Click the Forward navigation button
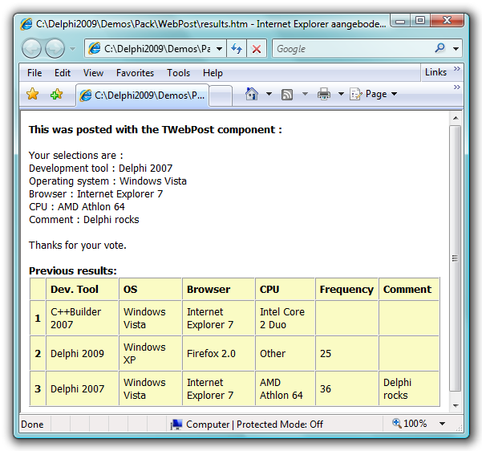The image size is (482, 451). coord(55,49)
